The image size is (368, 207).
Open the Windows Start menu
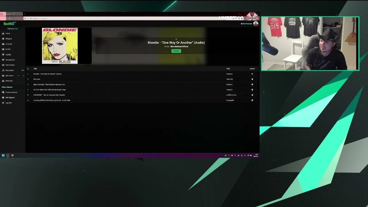pyautogui.click(x=3, y=156)
